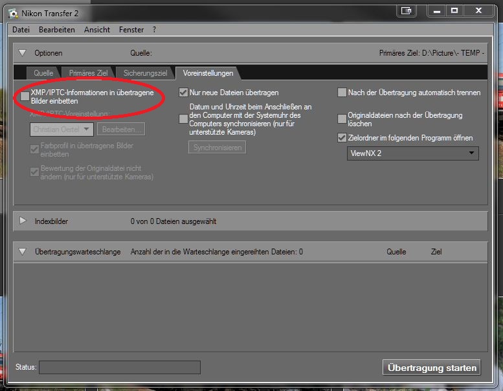This screenshot has height=391, width=503.
Task: Enable Nach der Übertragung automatisch trennen
Action: (x=342, y=93)
